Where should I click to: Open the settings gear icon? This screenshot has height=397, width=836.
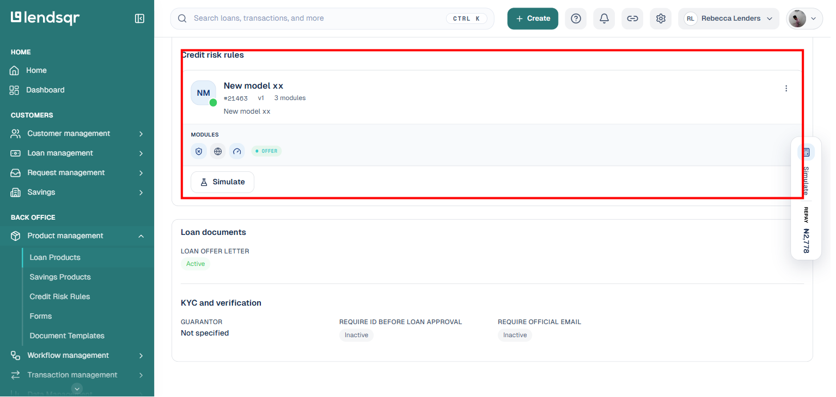(661, 18)
